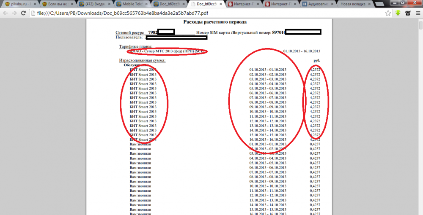Click the green download arrow extension

point(398,13)
